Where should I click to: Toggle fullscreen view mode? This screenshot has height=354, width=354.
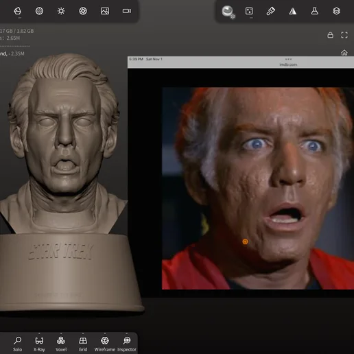(x=344, y=35)
